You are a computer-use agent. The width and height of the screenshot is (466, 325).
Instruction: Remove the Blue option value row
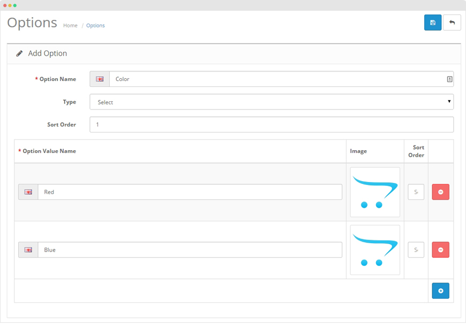(440, 250)
